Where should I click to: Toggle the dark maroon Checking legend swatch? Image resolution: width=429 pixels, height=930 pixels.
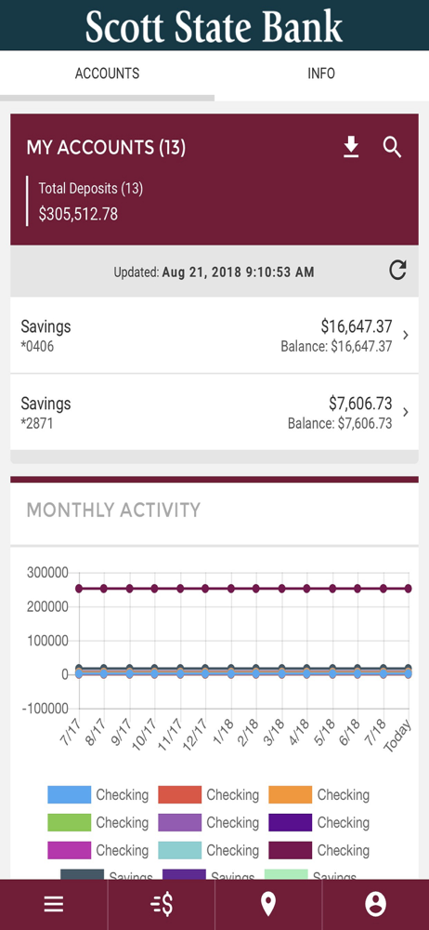pos(291,851)
